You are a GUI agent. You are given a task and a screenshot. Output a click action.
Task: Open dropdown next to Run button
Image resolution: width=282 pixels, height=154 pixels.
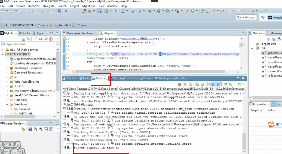pos(163,11)
